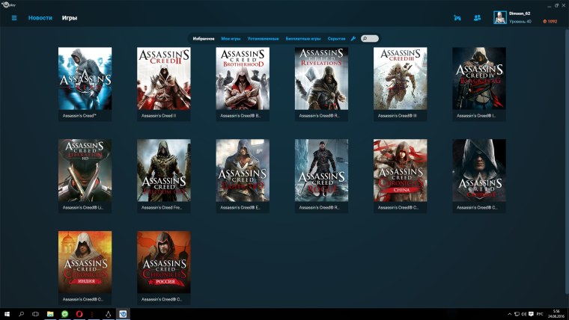The height and width of the screenshot is (320, 569).
Task: Click the game controller icon in header
Action: 457,18
